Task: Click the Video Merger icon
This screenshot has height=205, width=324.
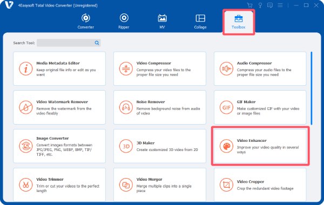Action: (126, 184)
